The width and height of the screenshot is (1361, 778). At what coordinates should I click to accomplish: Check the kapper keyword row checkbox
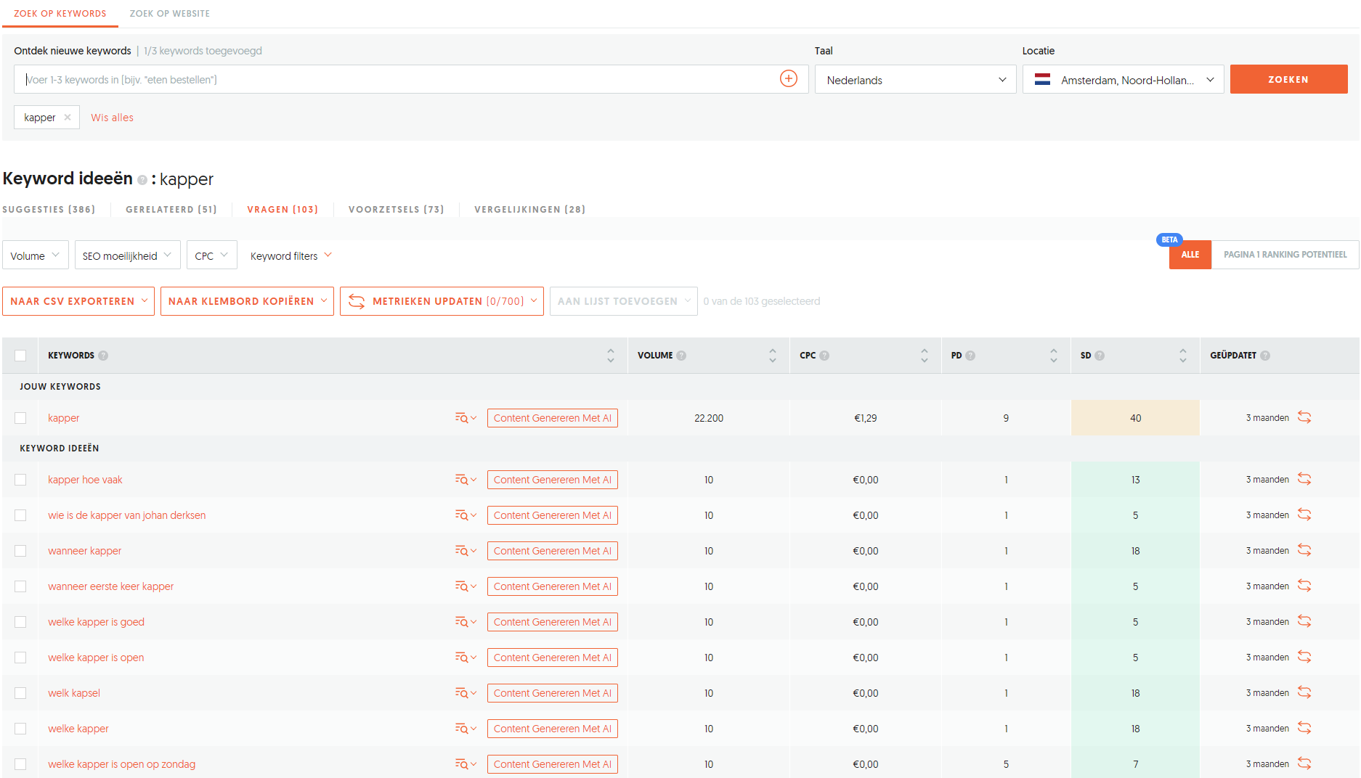[20, 418]
